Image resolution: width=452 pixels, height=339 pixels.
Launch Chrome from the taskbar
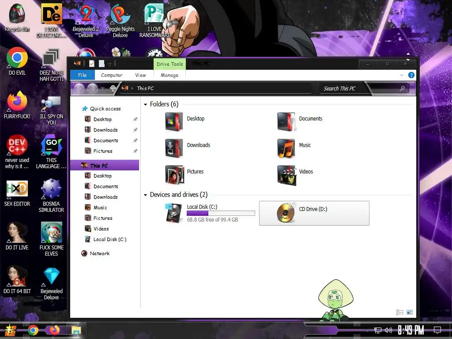coord(33,330)
